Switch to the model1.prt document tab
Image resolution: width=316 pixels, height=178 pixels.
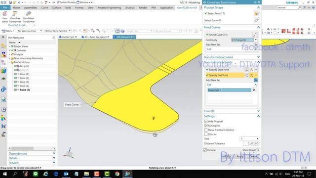pyautogui.click(x=68, y=37)
